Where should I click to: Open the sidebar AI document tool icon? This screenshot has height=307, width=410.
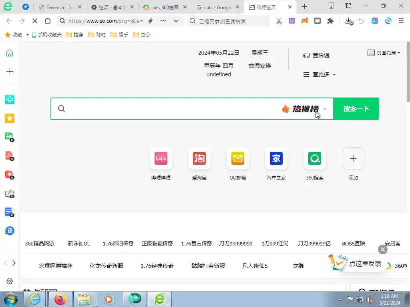tap(10, 212)
